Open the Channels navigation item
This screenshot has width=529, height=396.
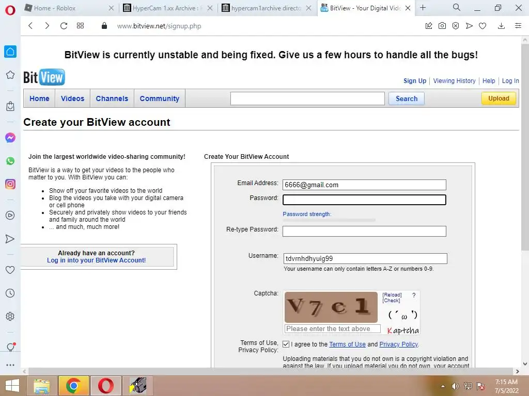[x=112, y=98]
